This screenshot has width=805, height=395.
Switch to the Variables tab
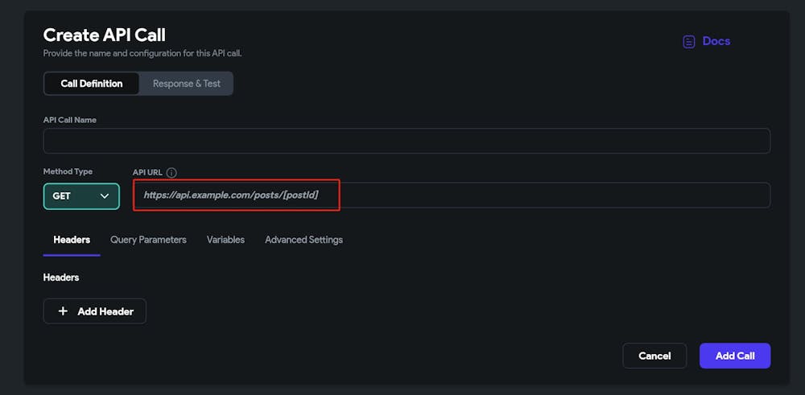pyautogui.click(x=225, y=240)
